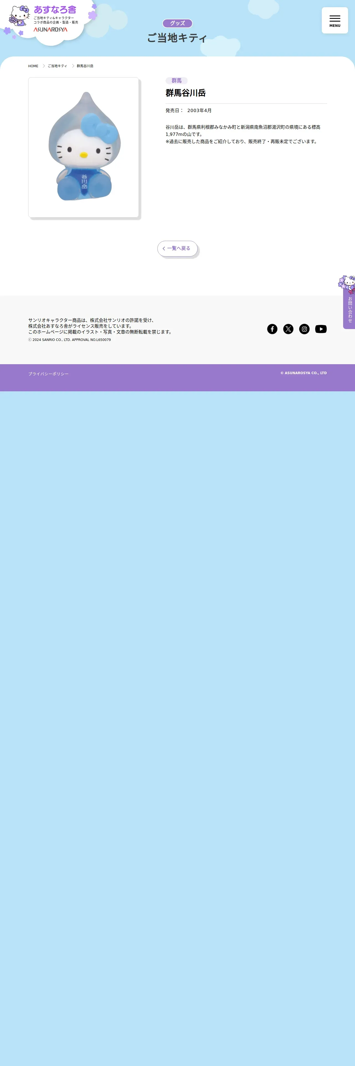Click the あすなろ舎 site logo
The height and width of the screenshot is (1066, 355).
tap(55, 9)
